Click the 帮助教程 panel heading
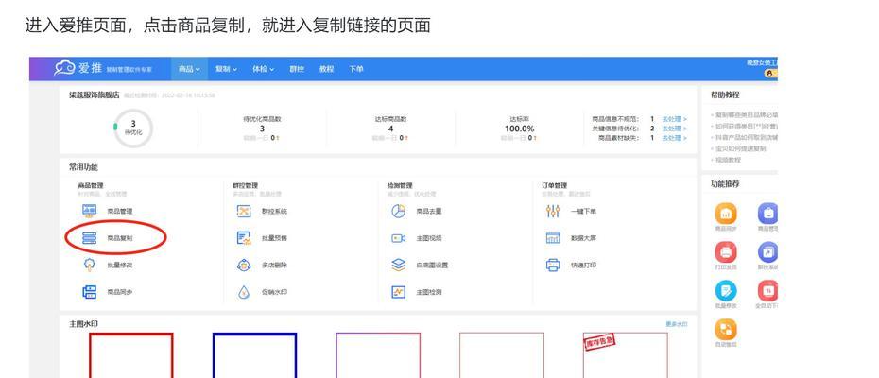 click(725, 94)
